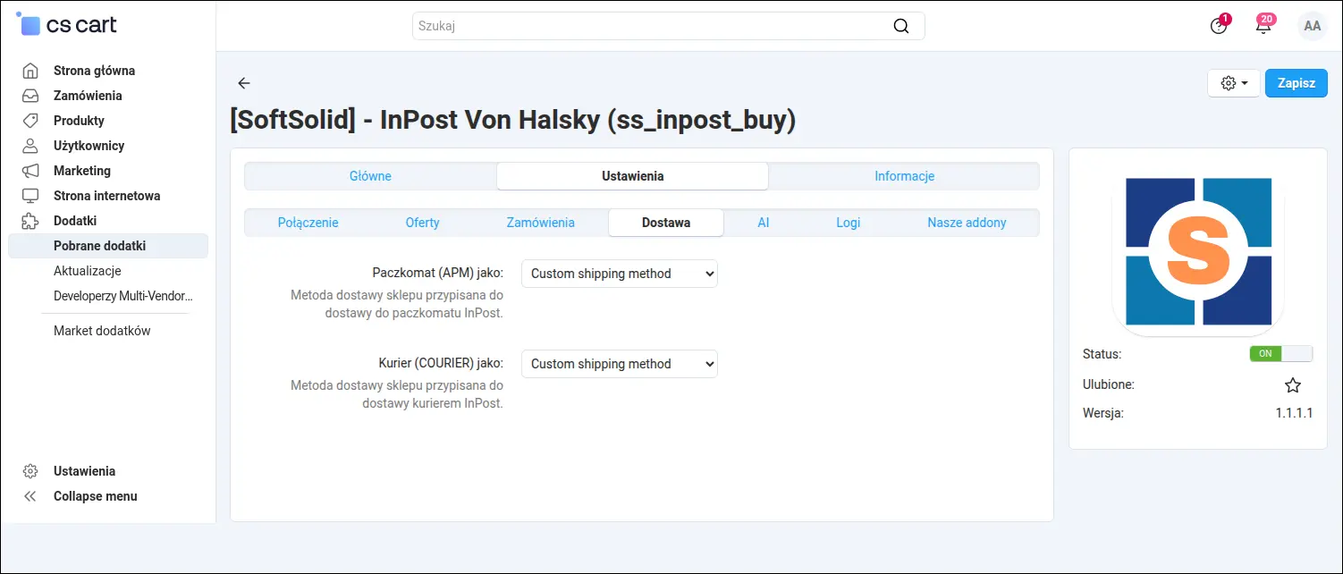
Task: Click the CS-Cart logo
Action: click(x=67, y=24)
